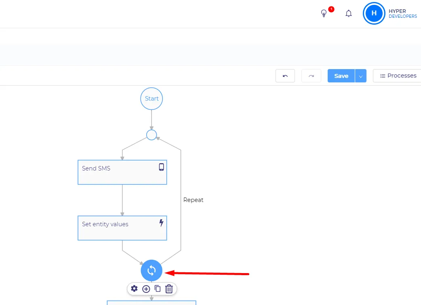Open settings gear for the loop node
The width and height of the screenshot is (421, 305).
tap(134, 288)
